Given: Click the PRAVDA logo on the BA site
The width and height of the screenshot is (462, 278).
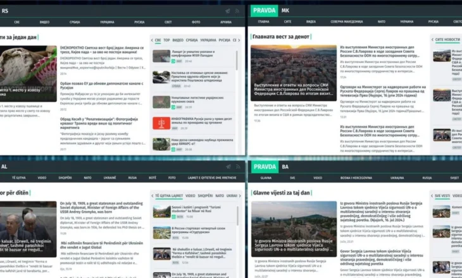Looking at the screenshot, I should click(x=265, y=167).
